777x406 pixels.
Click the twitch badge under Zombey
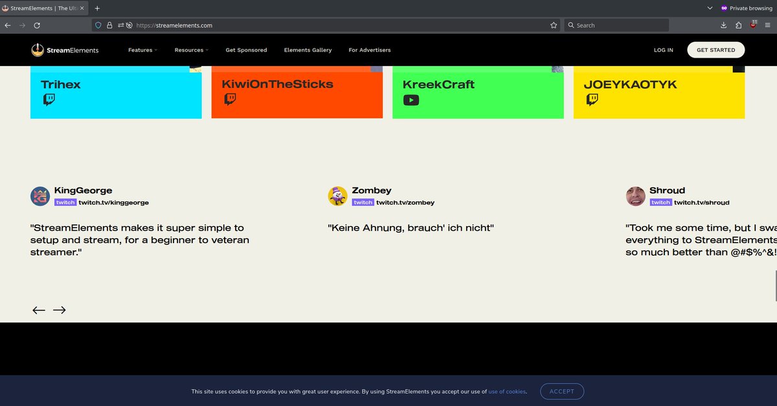(363, 202)
